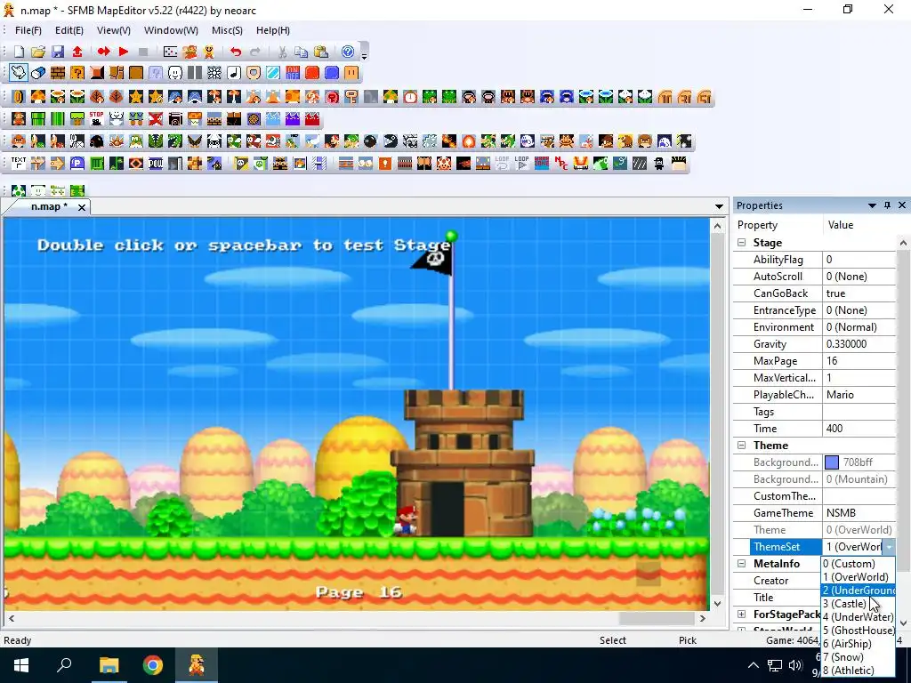Collapse the Theme property group
Screen dimensions: 911x683
(x=742, y=446)
